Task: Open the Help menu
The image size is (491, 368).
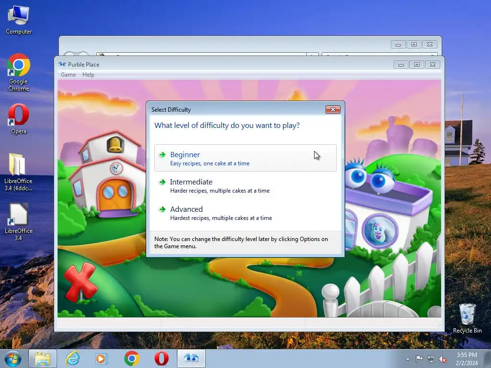Action: pos(88,74)
